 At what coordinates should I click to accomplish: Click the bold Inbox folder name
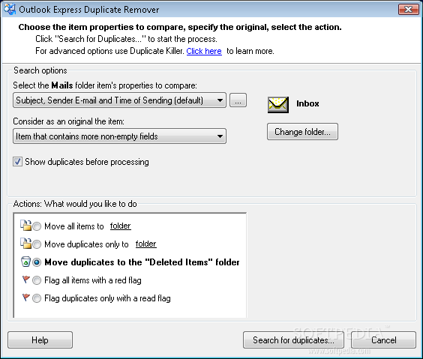coord(307,103)
